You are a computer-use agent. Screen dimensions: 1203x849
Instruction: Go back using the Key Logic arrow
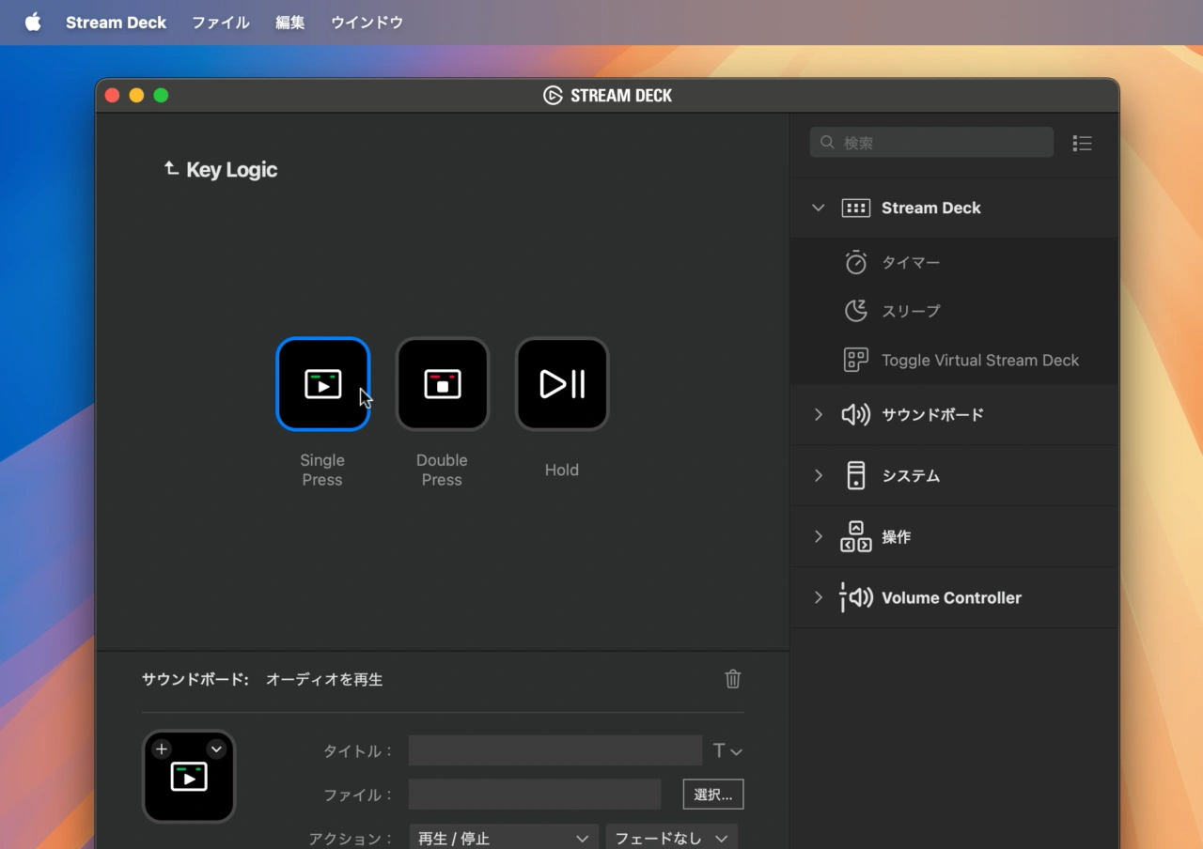point(171,167)
